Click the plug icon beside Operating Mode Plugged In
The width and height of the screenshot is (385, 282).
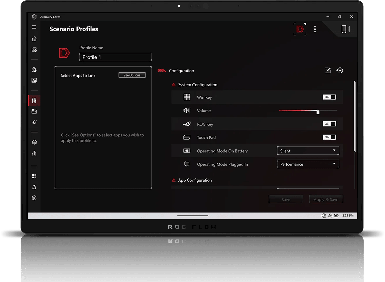pos(187,164)
